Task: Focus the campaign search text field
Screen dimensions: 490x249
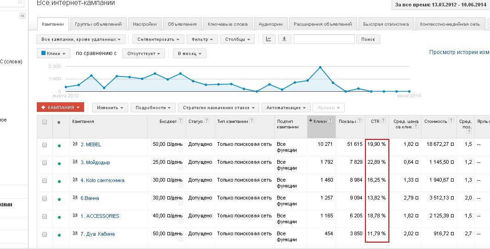Action: pos(324,39)
